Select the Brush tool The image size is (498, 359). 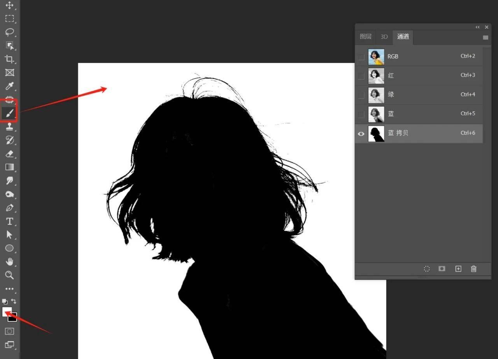[x=9, y=113]
